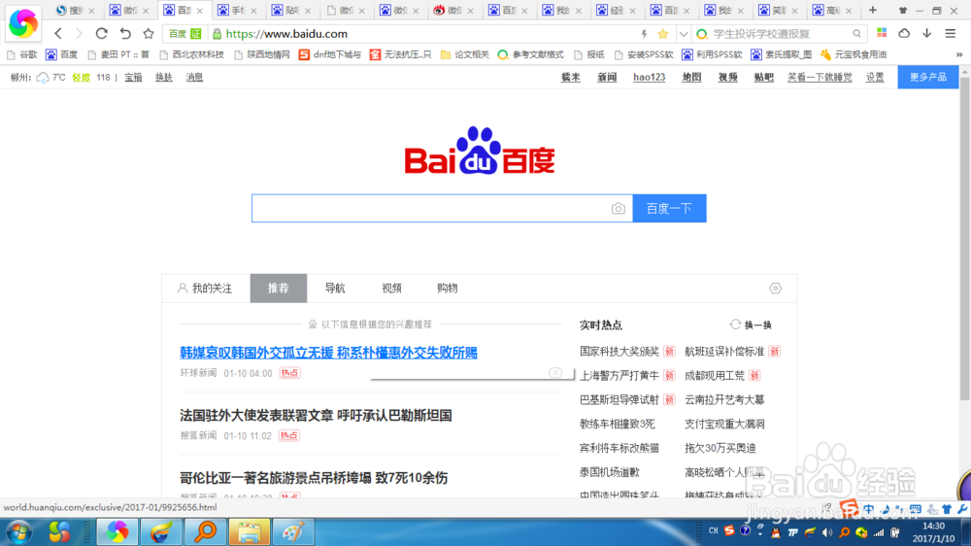Open headline 哥伦比亚一著名旅游景点吊桥垮塌
The width and height of the screenshot is (971, 546).
(x=314, y=478)
